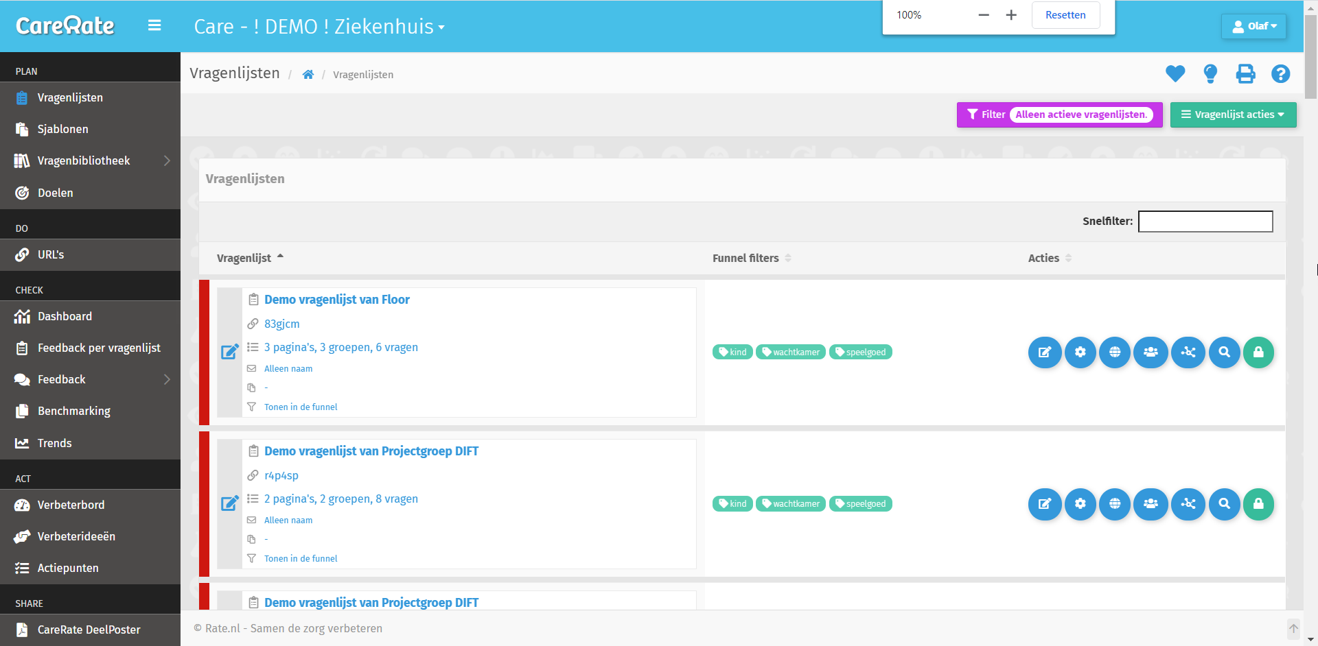Click the Filter button

pos(1059,115)
